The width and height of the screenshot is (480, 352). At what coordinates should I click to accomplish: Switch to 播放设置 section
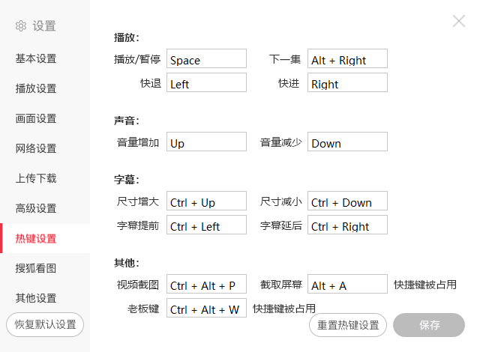pyautogui.click(x=36, y=89)
